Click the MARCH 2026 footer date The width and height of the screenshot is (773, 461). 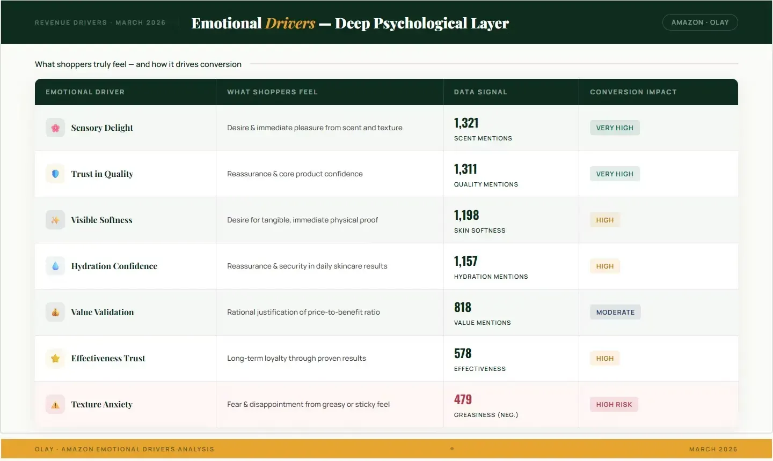pos(713,449)
